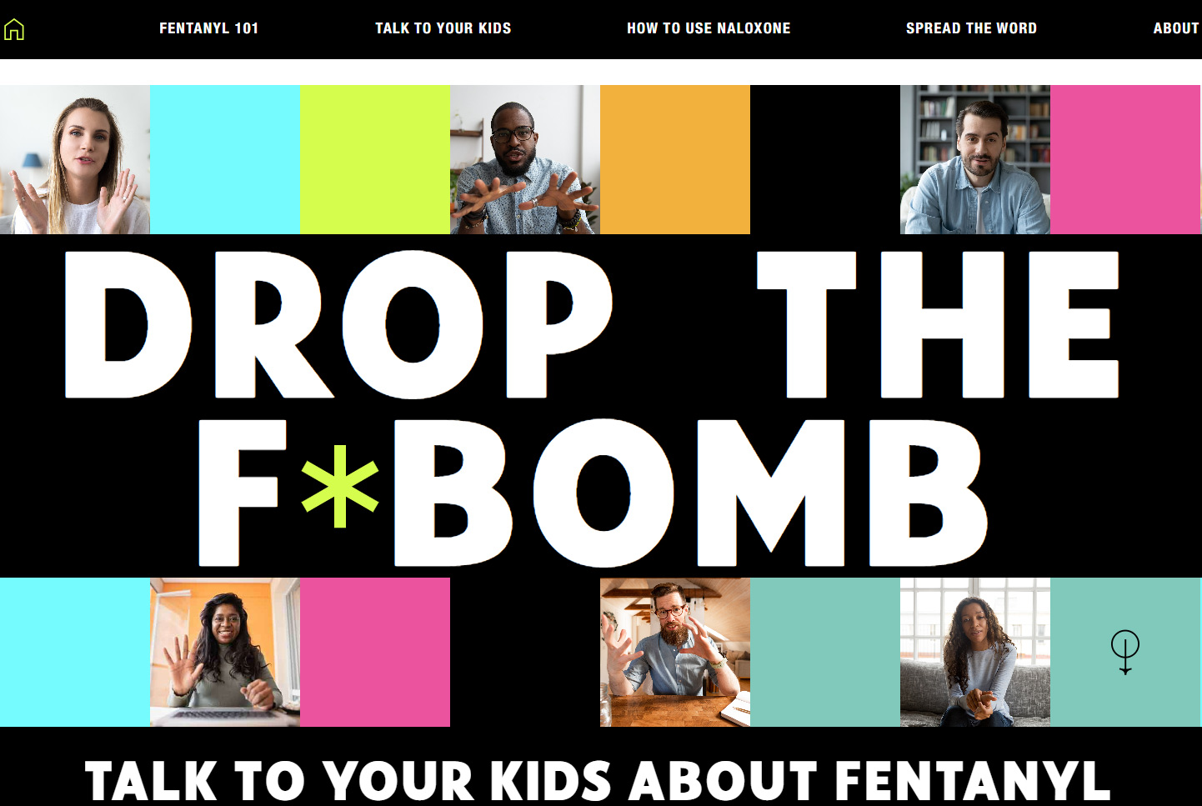
Task: Open the About menu item
Action: (x=1176, y=28)
